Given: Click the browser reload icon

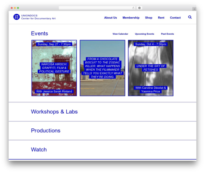Looking at the screenshot, I should pyautogui.click(x=133, y=8).
